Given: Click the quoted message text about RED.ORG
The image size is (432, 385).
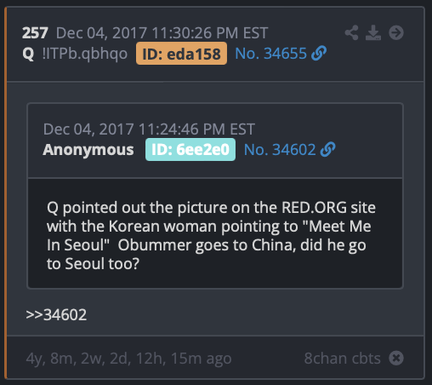Looking at the screenshot, I should 212,235.
